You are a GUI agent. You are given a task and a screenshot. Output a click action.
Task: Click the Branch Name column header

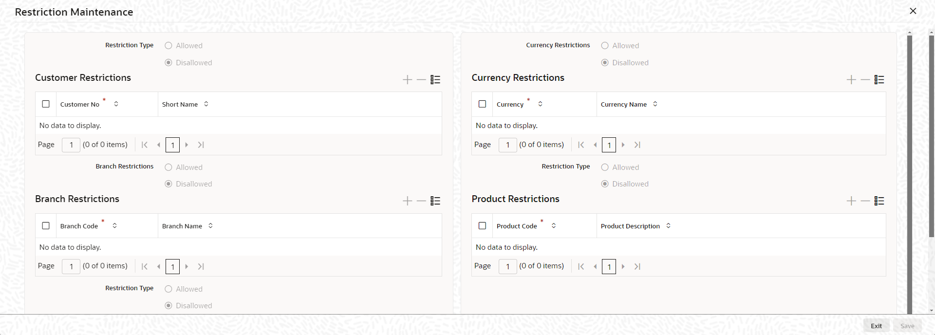tap(182, 226)
